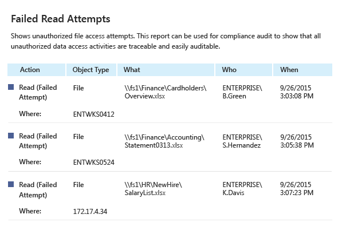Select user ENTERPRISE\K.Davis
The height and width of the screenshot is (226, 338).
pos(242,189)
